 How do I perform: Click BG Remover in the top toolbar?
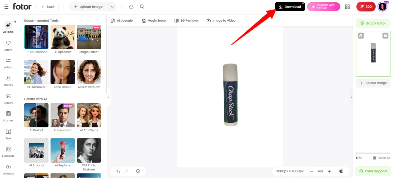187,21
